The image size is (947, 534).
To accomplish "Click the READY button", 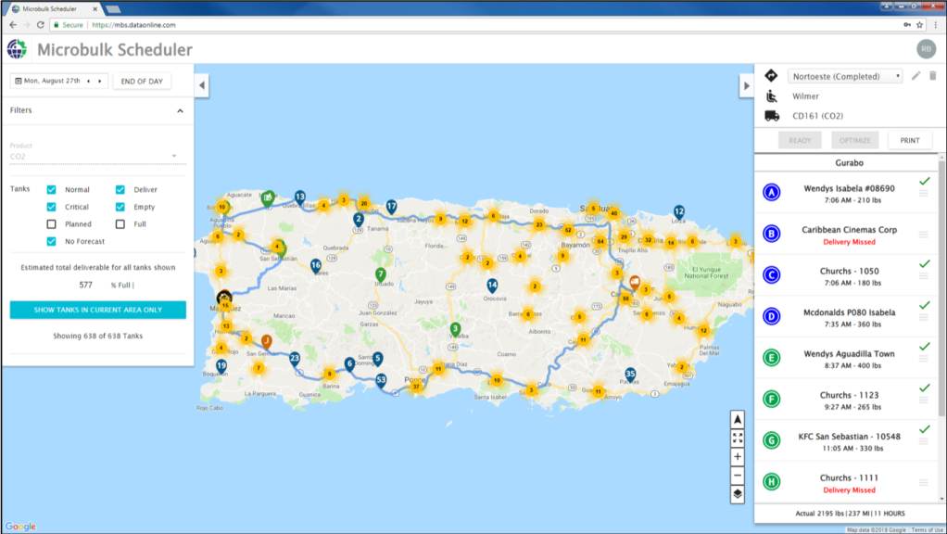I will point(800,140).
